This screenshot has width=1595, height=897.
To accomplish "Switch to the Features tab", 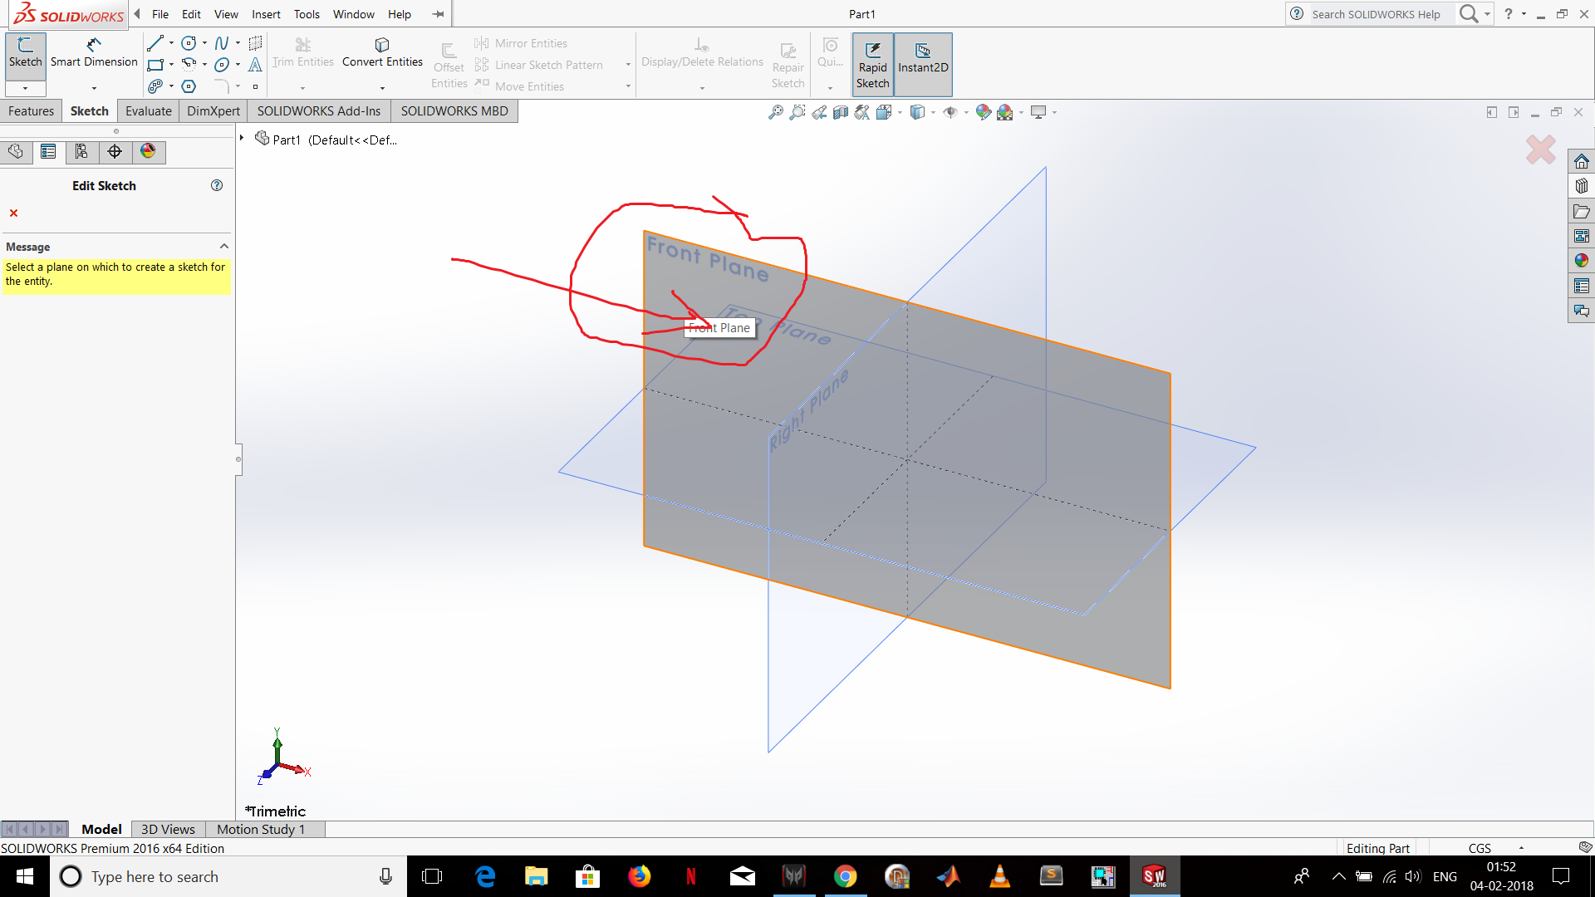I will click(x=31, y=110).
